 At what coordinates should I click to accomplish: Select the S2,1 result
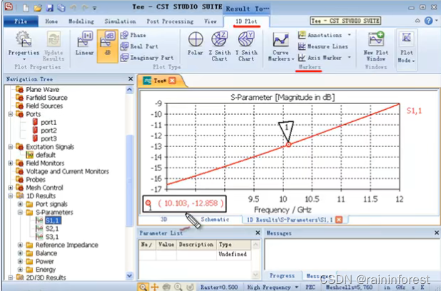[x=52, y=228]
